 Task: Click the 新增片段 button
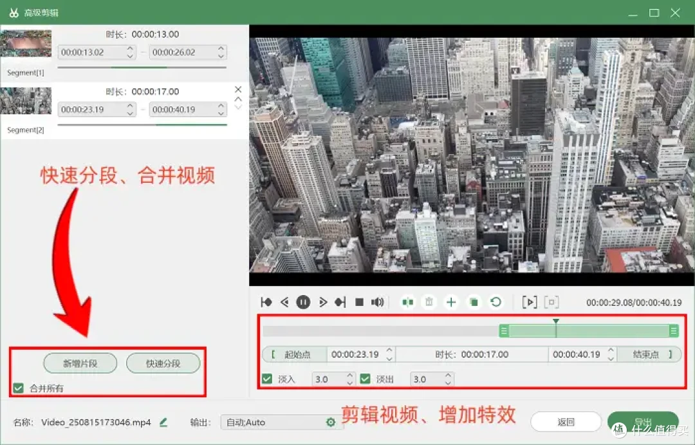click(80, 363)
